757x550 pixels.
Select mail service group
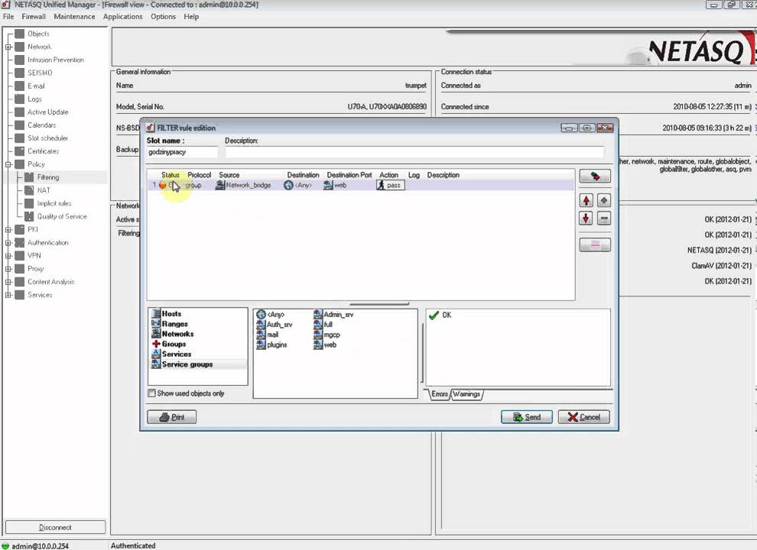click(268, 335)
